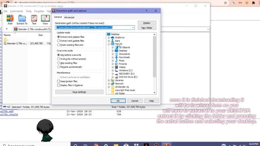Image resolution: width=260 pixels, height=146 pixels.
Task: Select the 28 blender rig folder
Action: pos(122,87)
